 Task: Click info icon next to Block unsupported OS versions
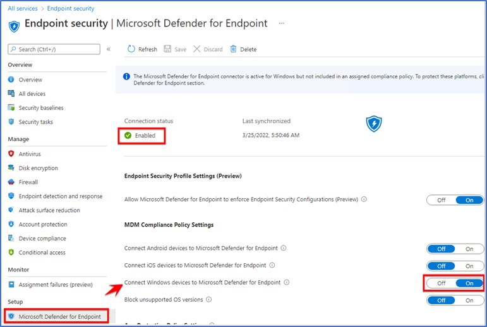point(209,299)
